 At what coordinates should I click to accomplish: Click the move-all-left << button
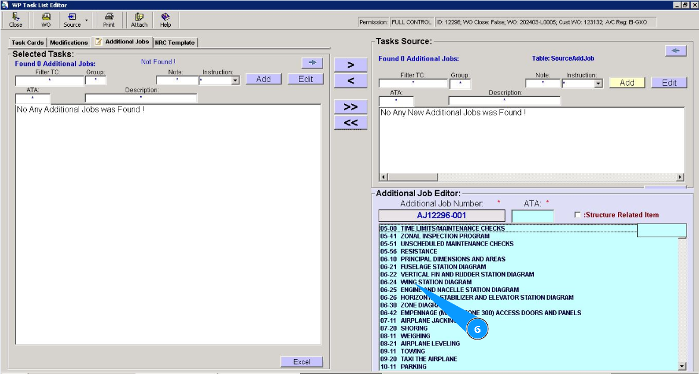coord(350,122)
